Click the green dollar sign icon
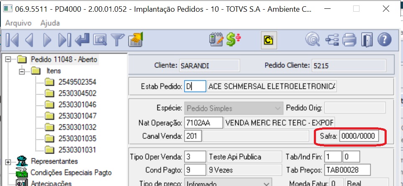Image resolution: width=403 pixels, height=186 pixels. pyautogui.click(x=233, y=40)
